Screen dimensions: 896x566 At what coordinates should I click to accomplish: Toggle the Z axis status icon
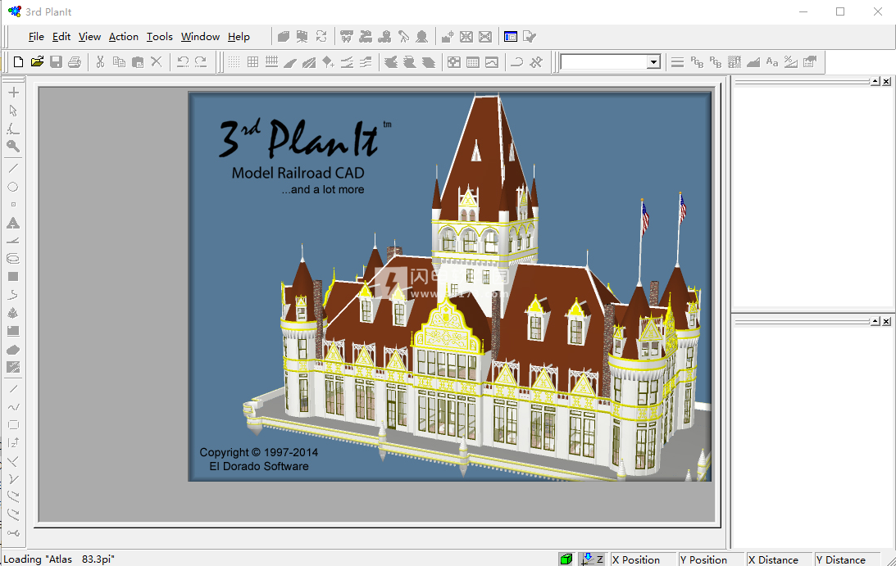click(x=592, y=559)
